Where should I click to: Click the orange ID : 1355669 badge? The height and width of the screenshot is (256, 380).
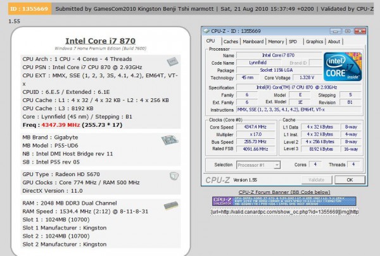[x=30, y=9]
